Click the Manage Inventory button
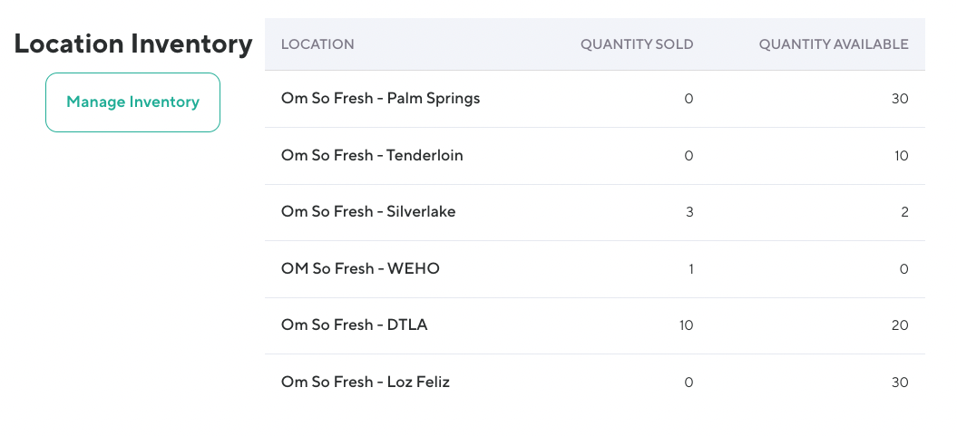 click(x=132, y=102)
